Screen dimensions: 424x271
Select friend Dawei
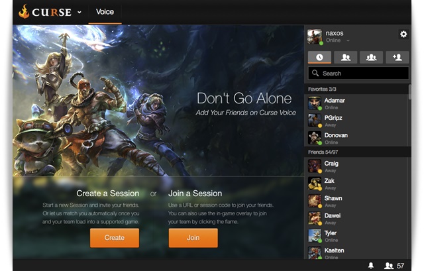pyautogui.click(x=356, y=219)
